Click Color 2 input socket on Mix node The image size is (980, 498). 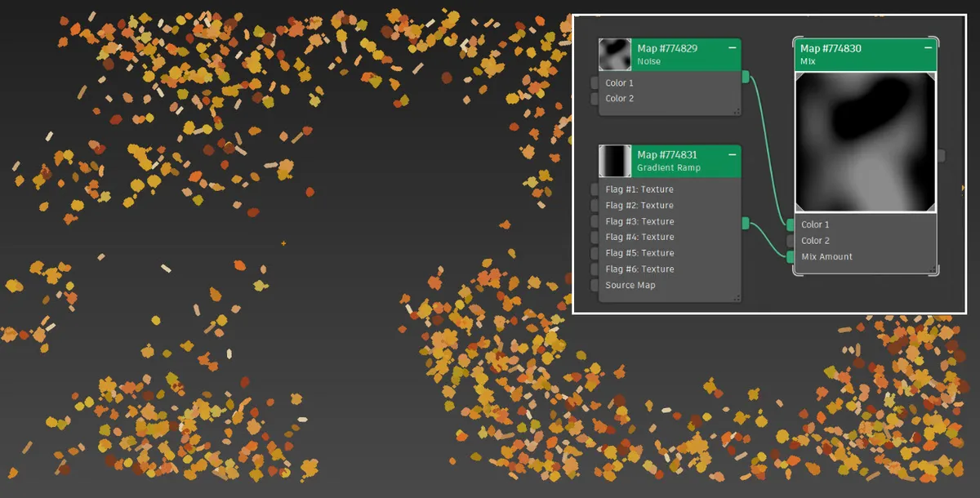point(791,241)
